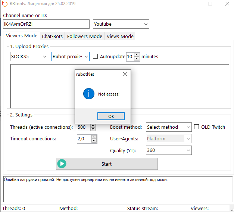
Task: Decrease Timeout connections value with down arrow
Action: (94, 141)
